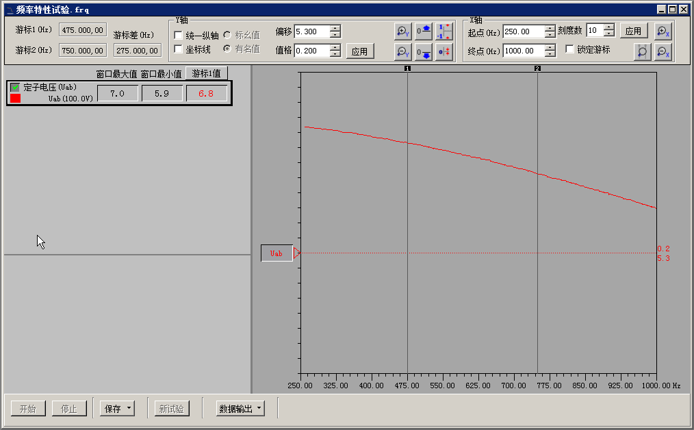
Task: Increase the 偏移 offset spinner value
Action: coord(335,29)
